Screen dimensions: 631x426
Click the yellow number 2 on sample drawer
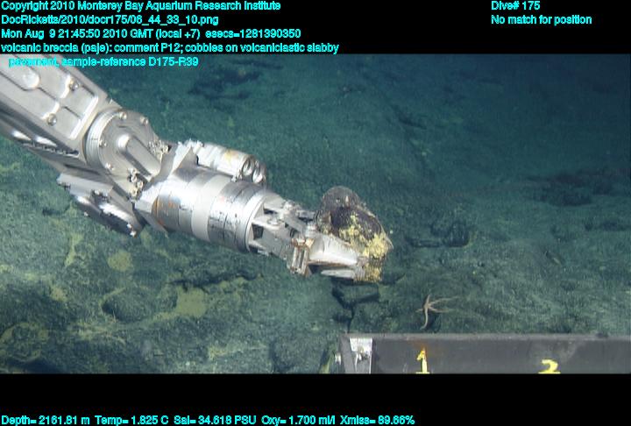click(x=549, y=366)
